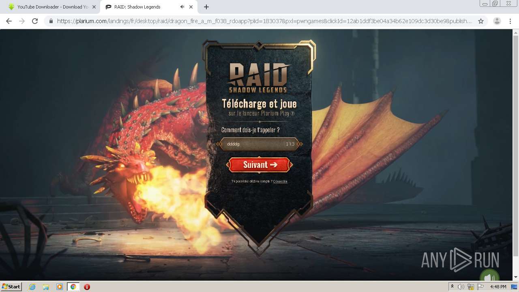
Task: Click the Chrome taskbar icon
Action: 73,287
